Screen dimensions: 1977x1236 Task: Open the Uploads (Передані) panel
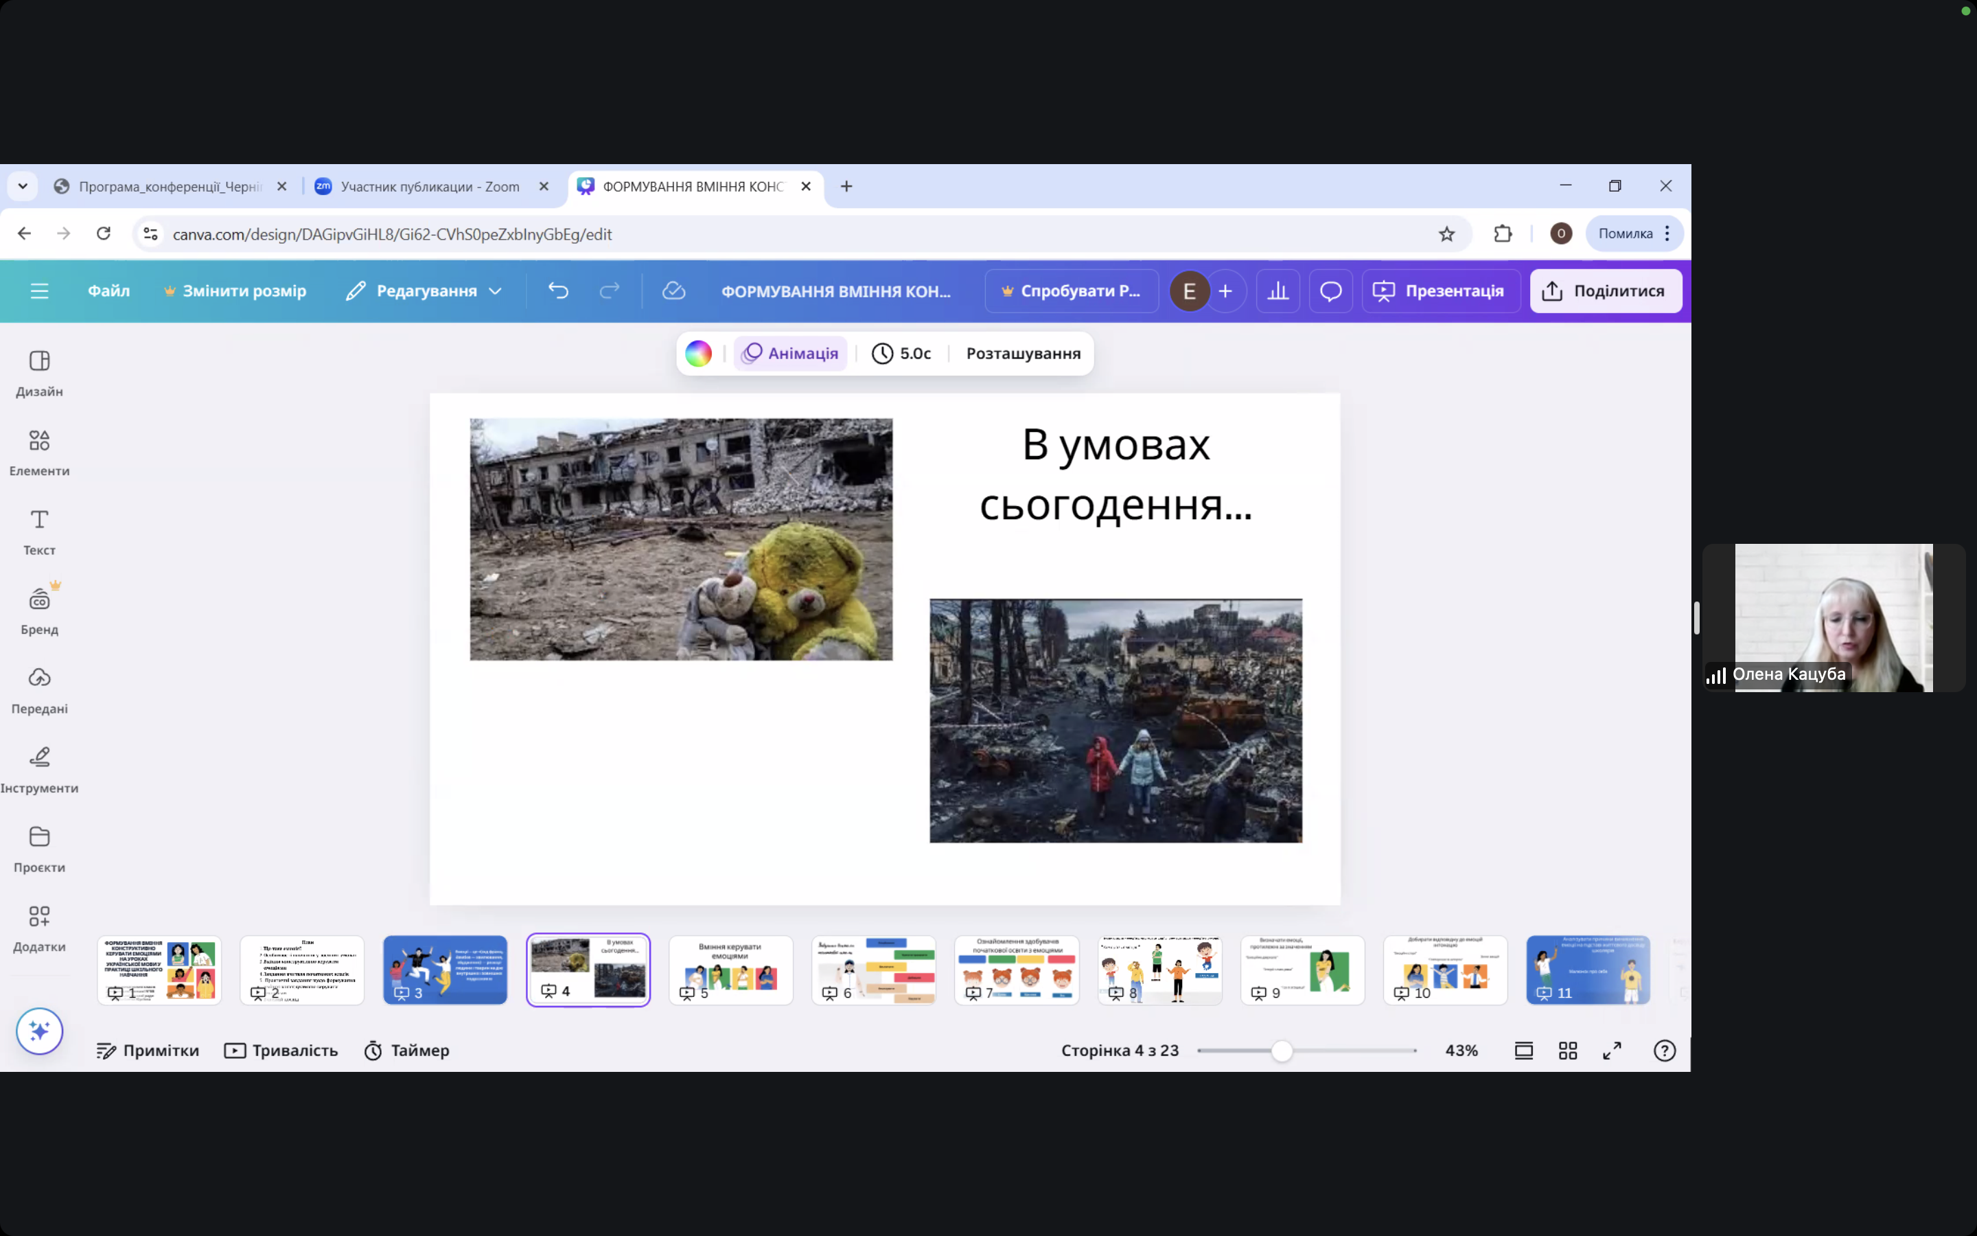point(39,690)
